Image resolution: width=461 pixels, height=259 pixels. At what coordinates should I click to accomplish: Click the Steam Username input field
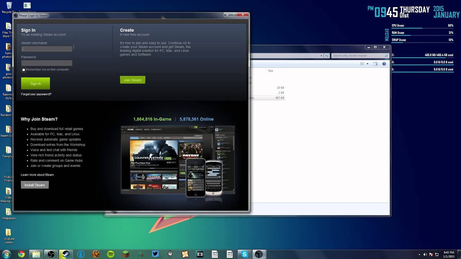(47, 49)
